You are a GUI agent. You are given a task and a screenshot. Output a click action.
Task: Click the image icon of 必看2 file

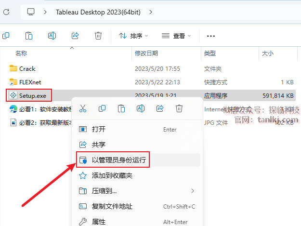coord(13,122)
